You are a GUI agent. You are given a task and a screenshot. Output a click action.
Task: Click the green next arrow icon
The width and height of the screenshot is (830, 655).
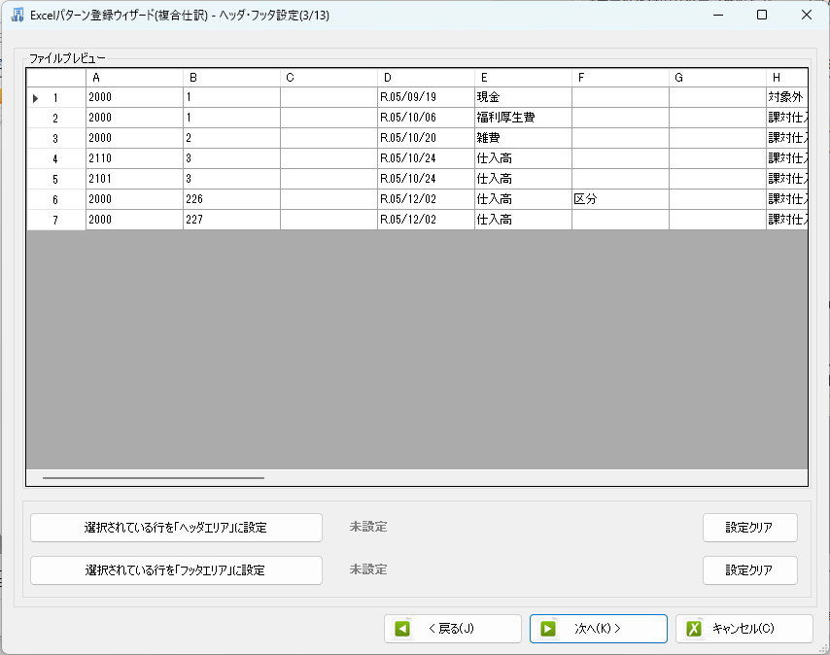(548, 629)
